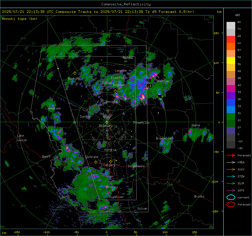This screenshot has height=236, width=252.
Task: Click the Blackfalds label
Action: [119, 78]
